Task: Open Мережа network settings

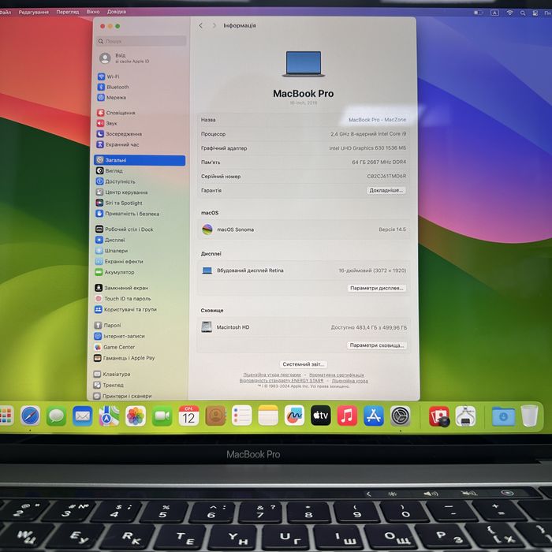Action: 112,98
